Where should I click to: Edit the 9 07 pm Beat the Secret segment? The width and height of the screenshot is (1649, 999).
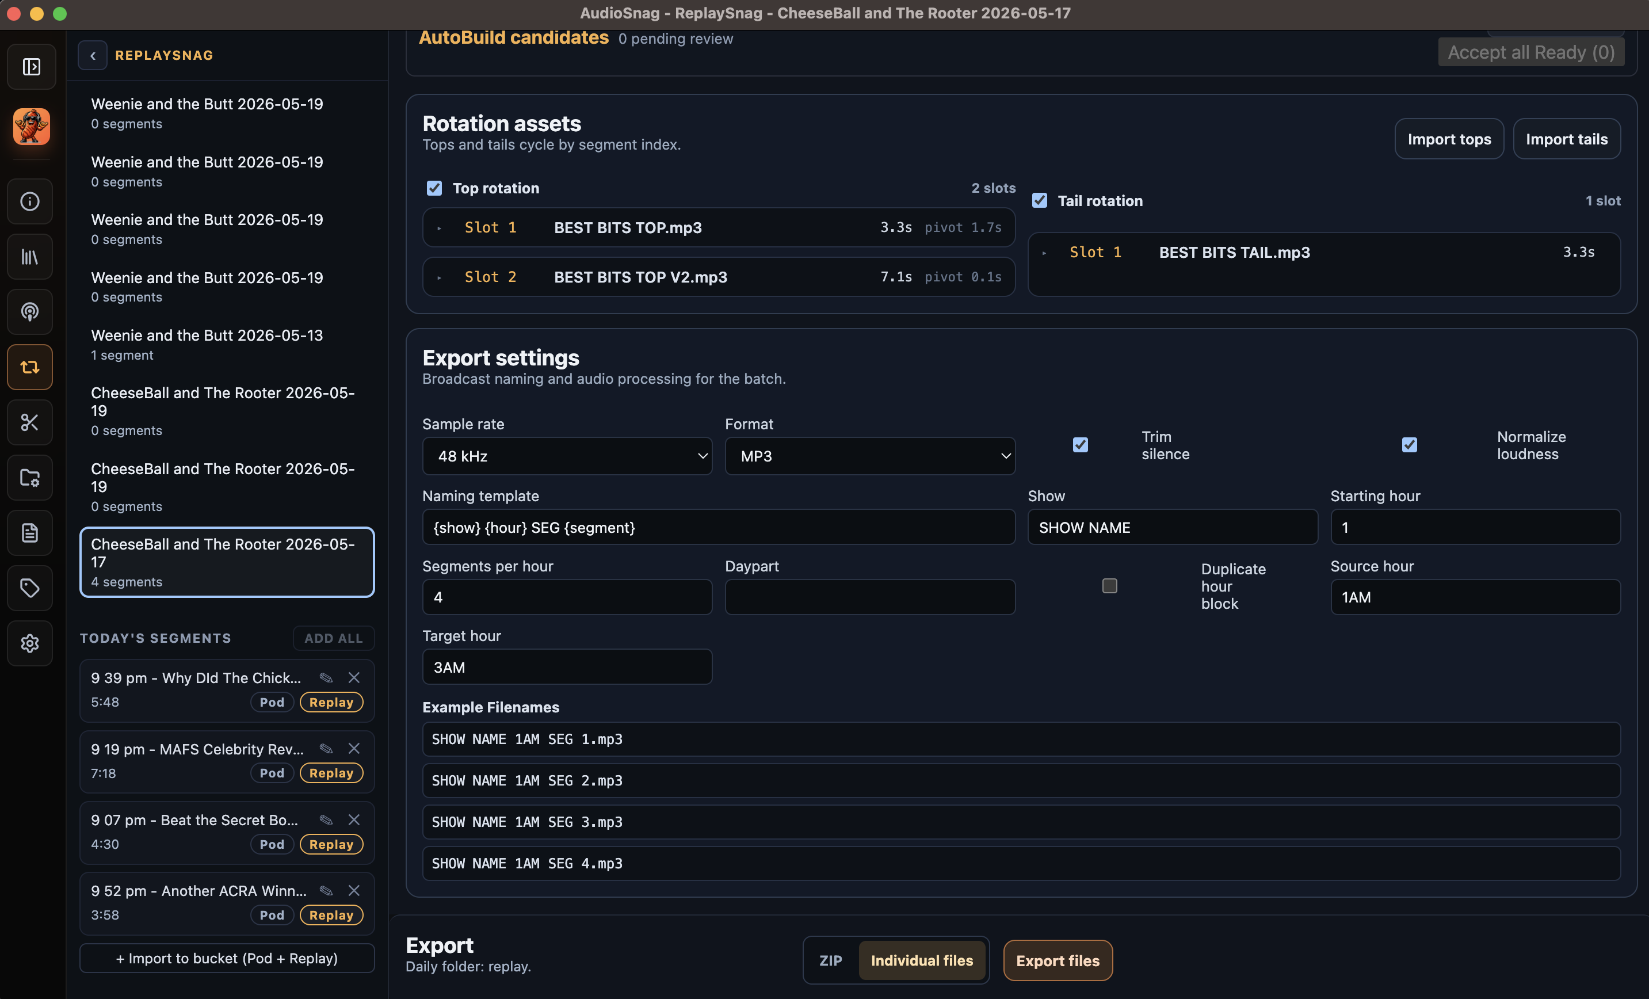pyautogui.click(x=326, y=819)
